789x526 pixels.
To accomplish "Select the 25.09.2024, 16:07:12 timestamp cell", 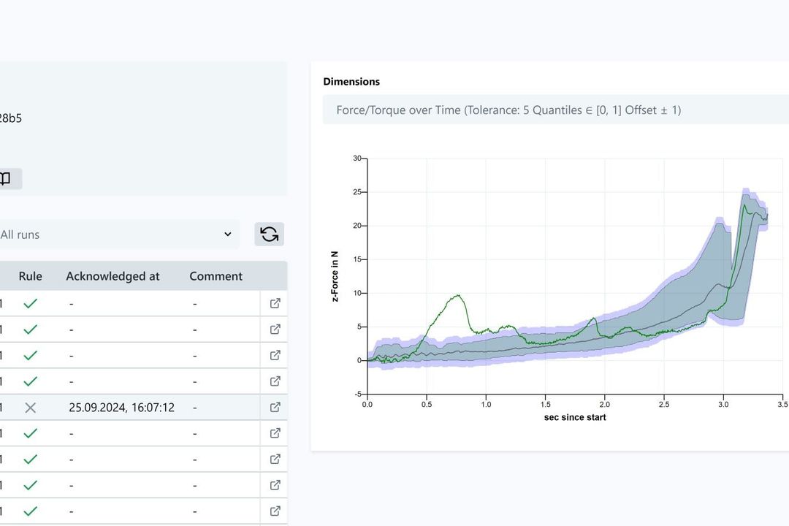I will click(x=122, y=407).
